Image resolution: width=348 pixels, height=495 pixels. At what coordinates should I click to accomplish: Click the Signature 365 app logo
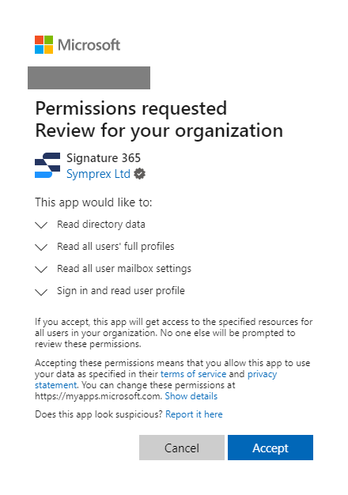[x=47, y=165]
